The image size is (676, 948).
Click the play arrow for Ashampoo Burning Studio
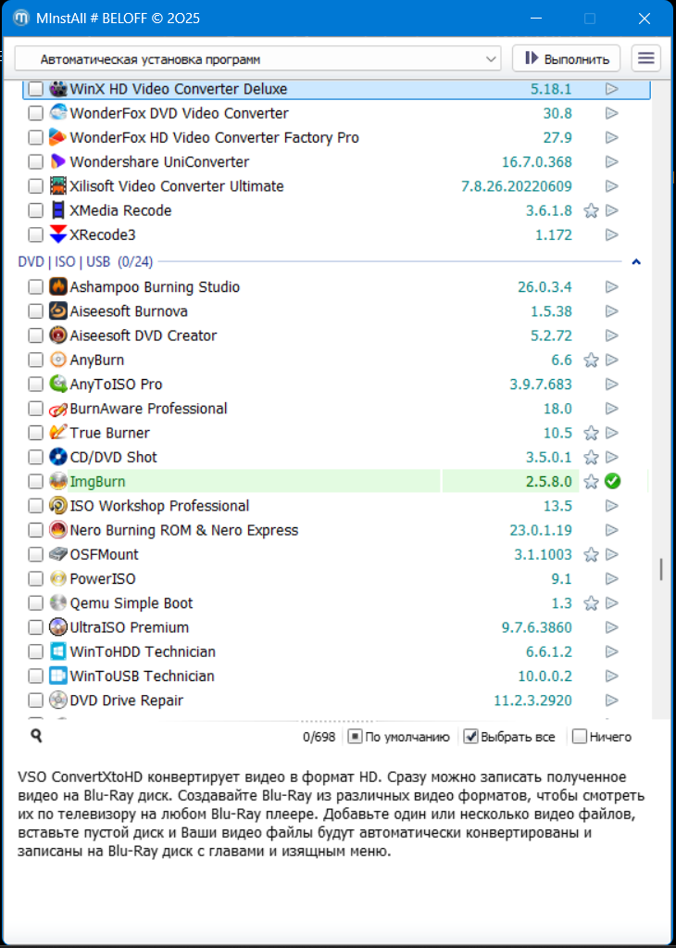pyautogui.click(x=612, y=287)
